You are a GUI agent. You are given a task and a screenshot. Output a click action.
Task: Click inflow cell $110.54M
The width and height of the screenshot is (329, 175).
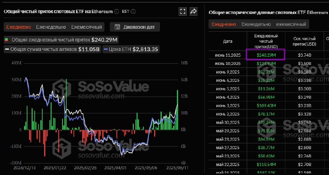point(266,164)
